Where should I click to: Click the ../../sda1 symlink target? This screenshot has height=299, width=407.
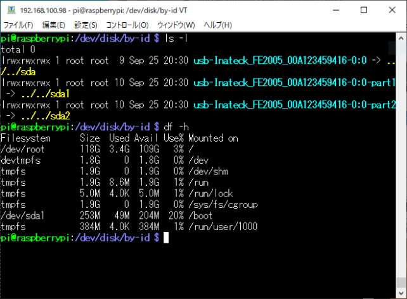46,94
